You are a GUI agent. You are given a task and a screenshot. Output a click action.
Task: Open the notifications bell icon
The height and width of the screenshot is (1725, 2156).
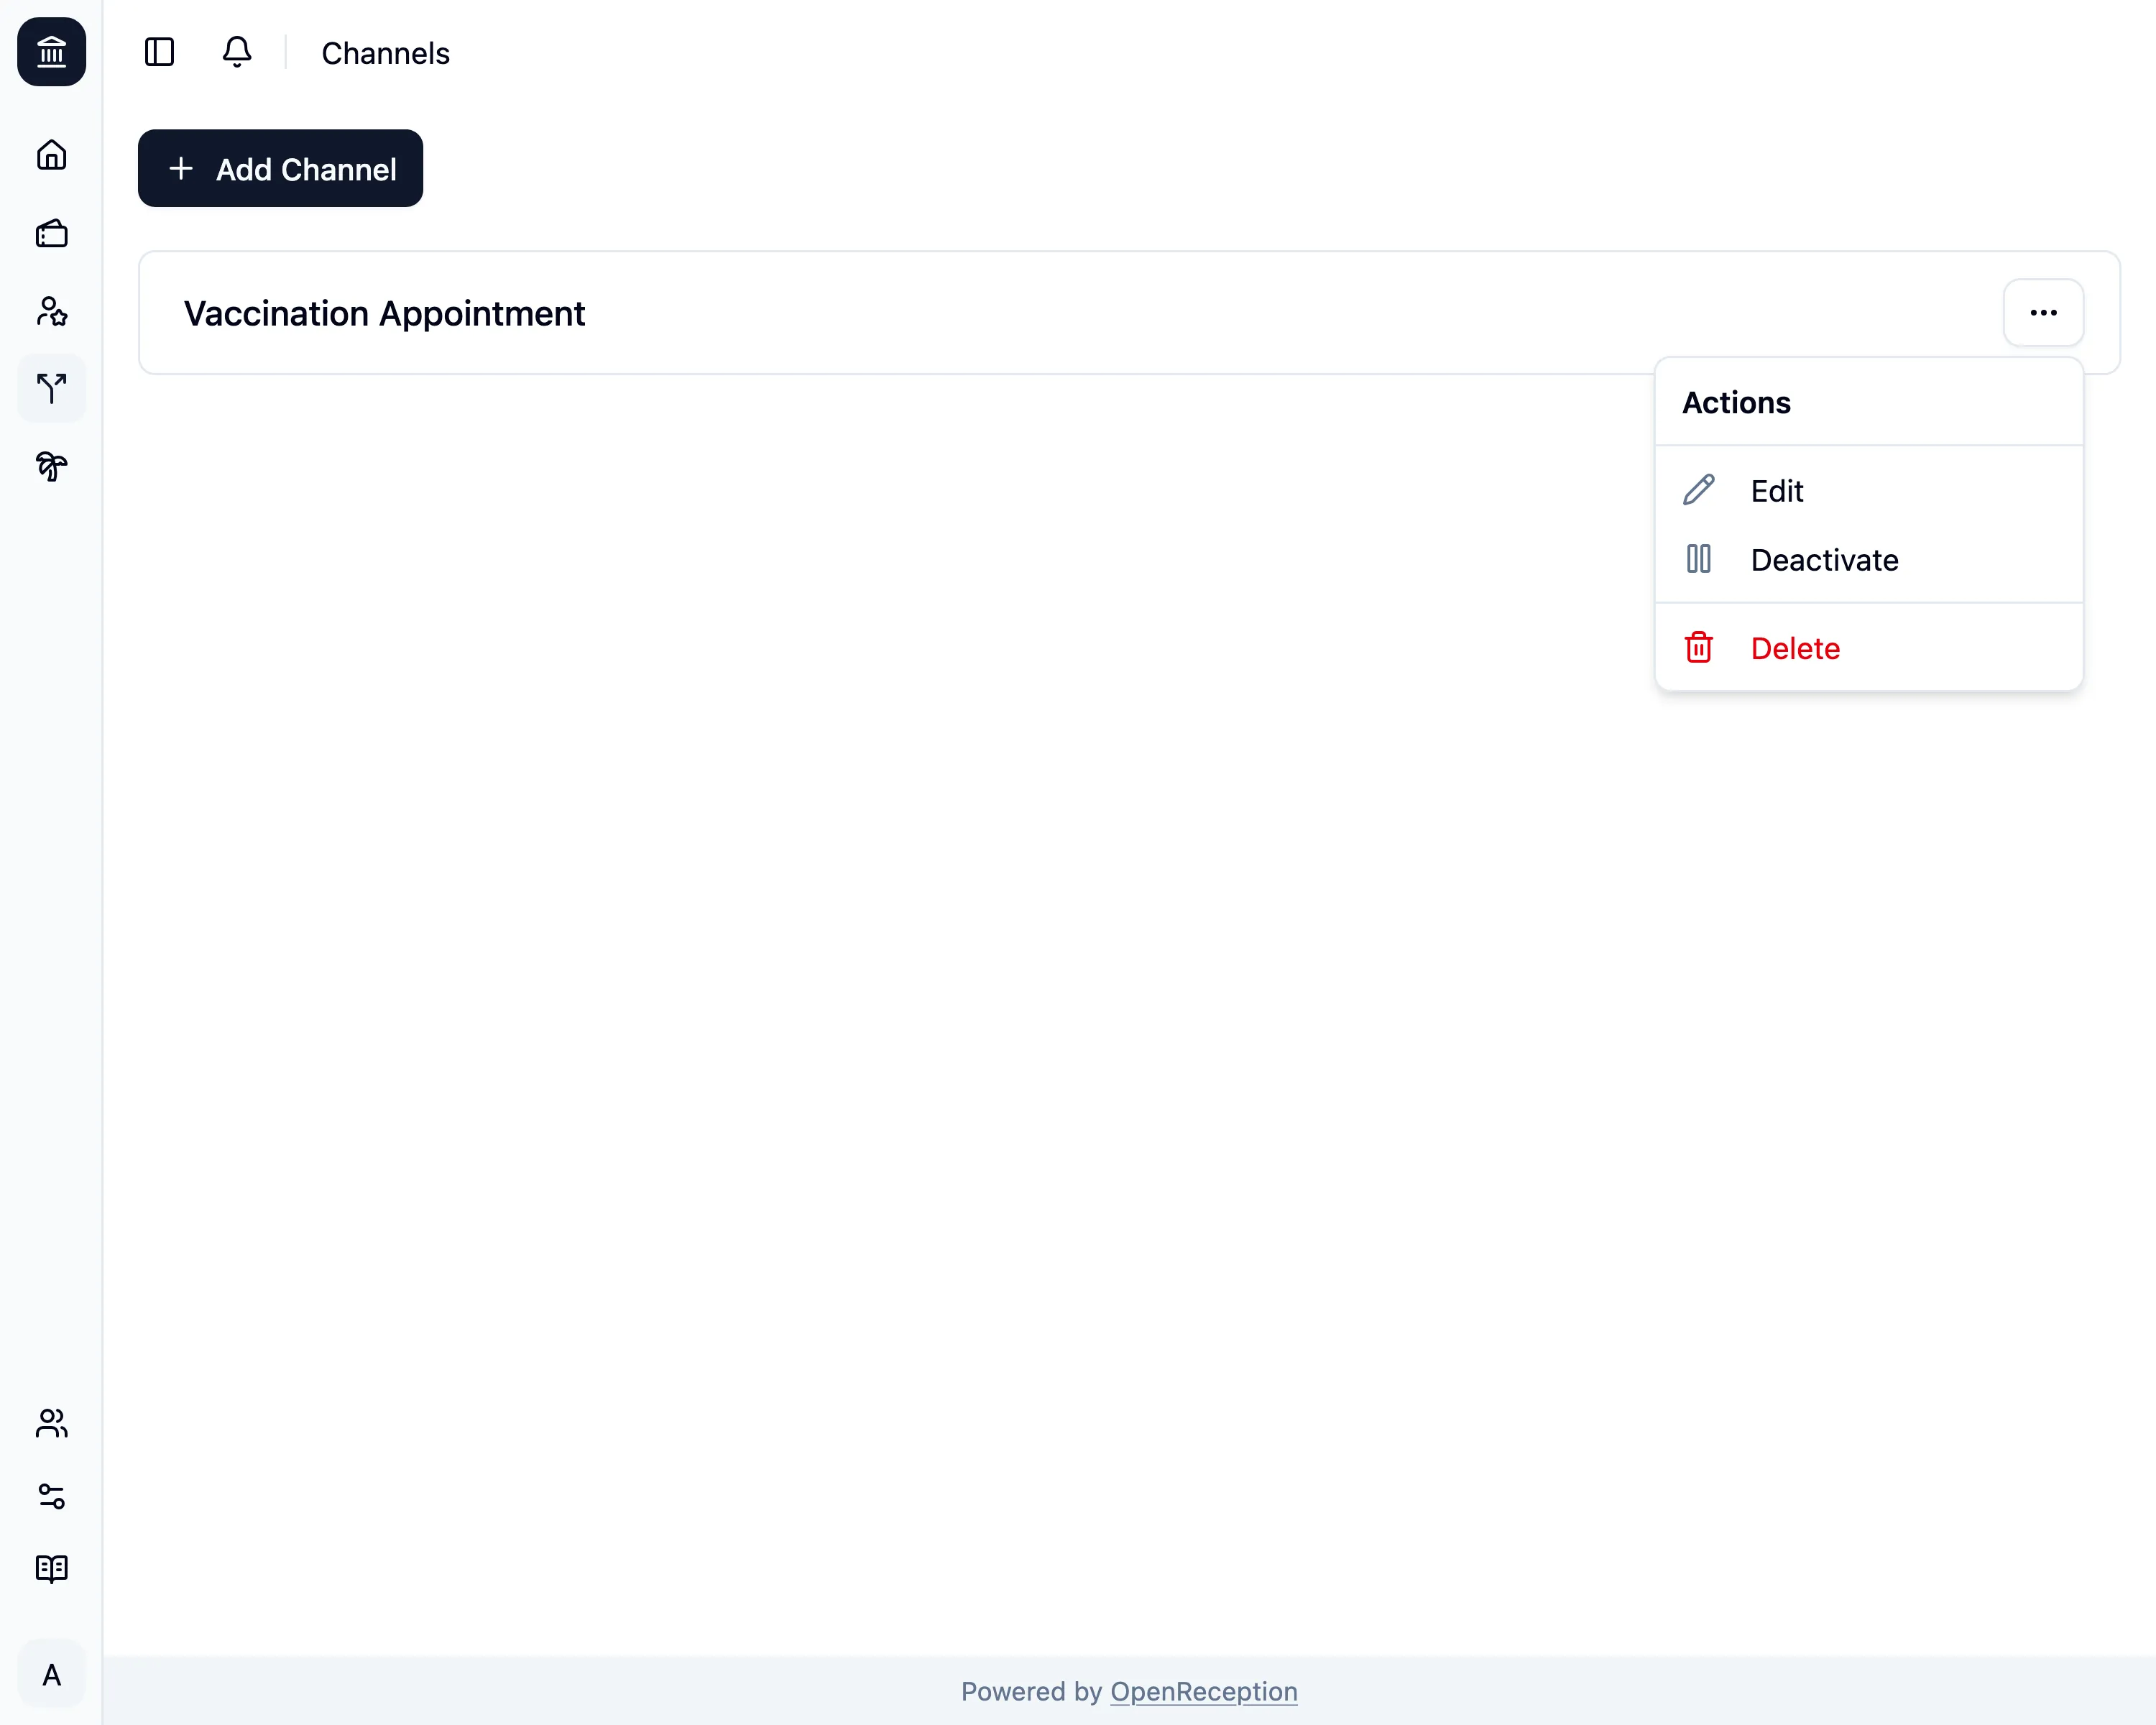237,52
